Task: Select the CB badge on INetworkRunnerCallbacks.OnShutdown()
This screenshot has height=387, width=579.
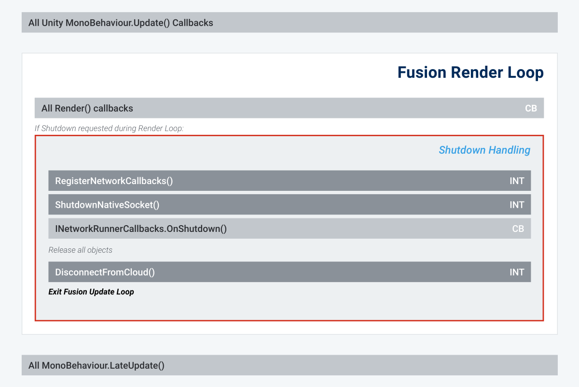Action: pyautogui.click(x=519, y=229)
